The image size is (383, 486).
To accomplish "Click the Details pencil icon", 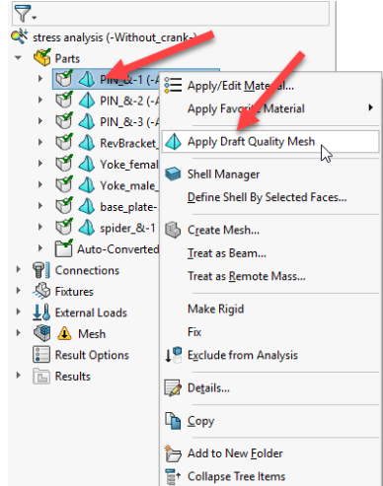I will (x=173, y=387).
